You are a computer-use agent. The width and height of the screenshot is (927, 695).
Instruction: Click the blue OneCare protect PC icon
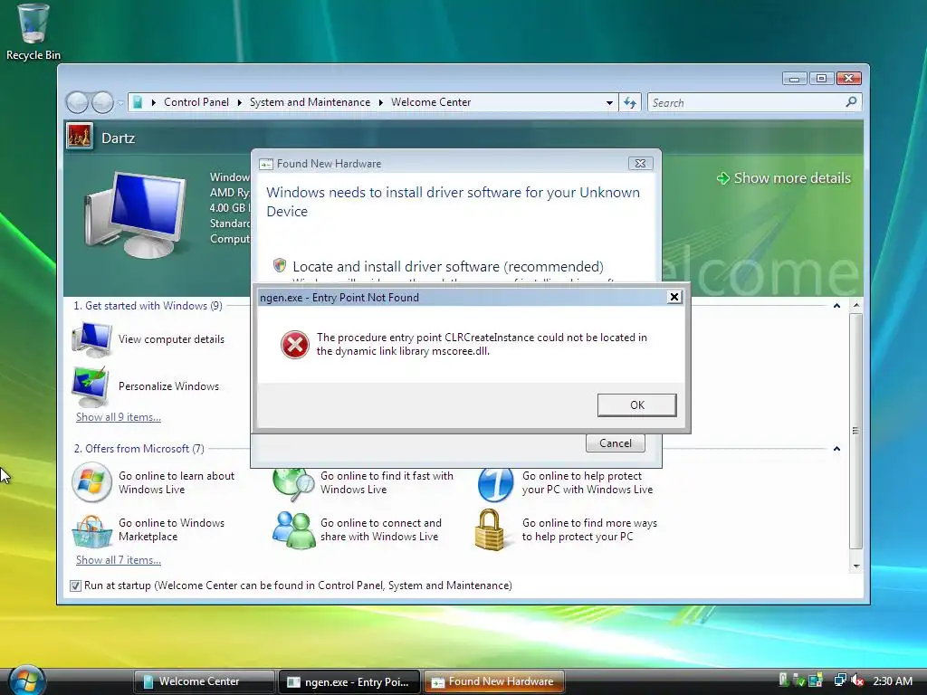click(x=495, y=483)
